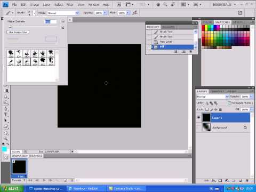The image size is (256, 192).
Task: Open the Edit menu
Action: tap(23, 5)
